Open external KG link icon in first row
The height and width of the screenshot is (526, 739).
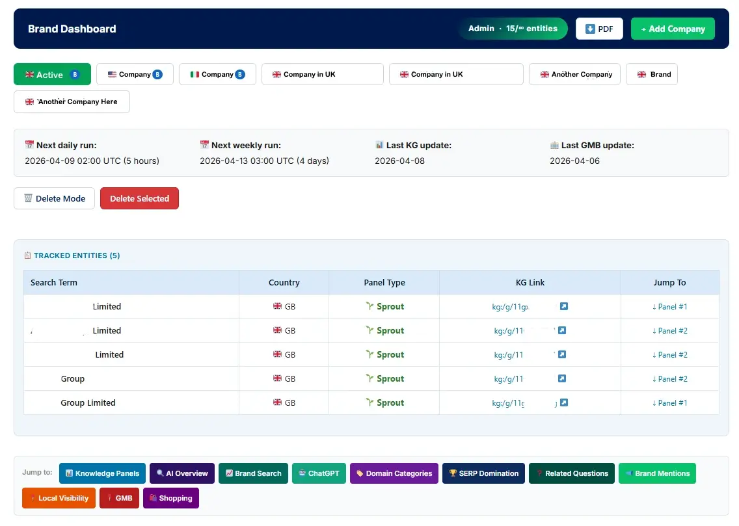[563, 306]
